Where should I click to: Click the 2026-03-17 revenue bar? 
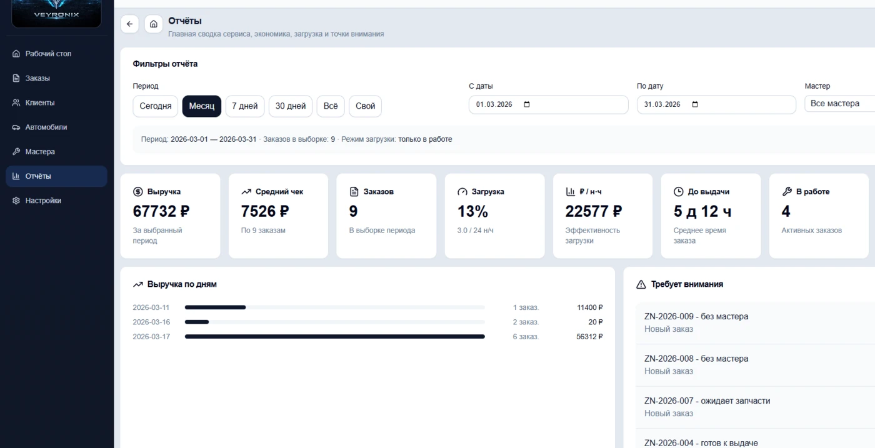point(334,337)
